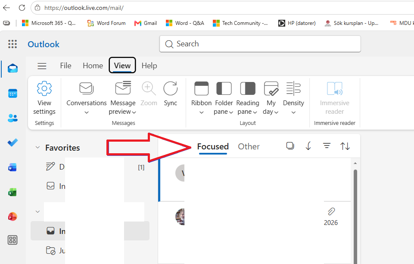Click the Sync icon in the ribbon
This screenshot has width=414, height=264.
tap(170, 94)
